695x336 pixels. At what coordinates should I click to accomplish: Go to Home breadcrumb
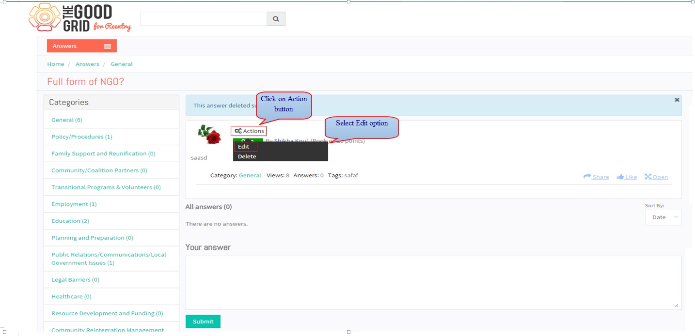(56, 64)
